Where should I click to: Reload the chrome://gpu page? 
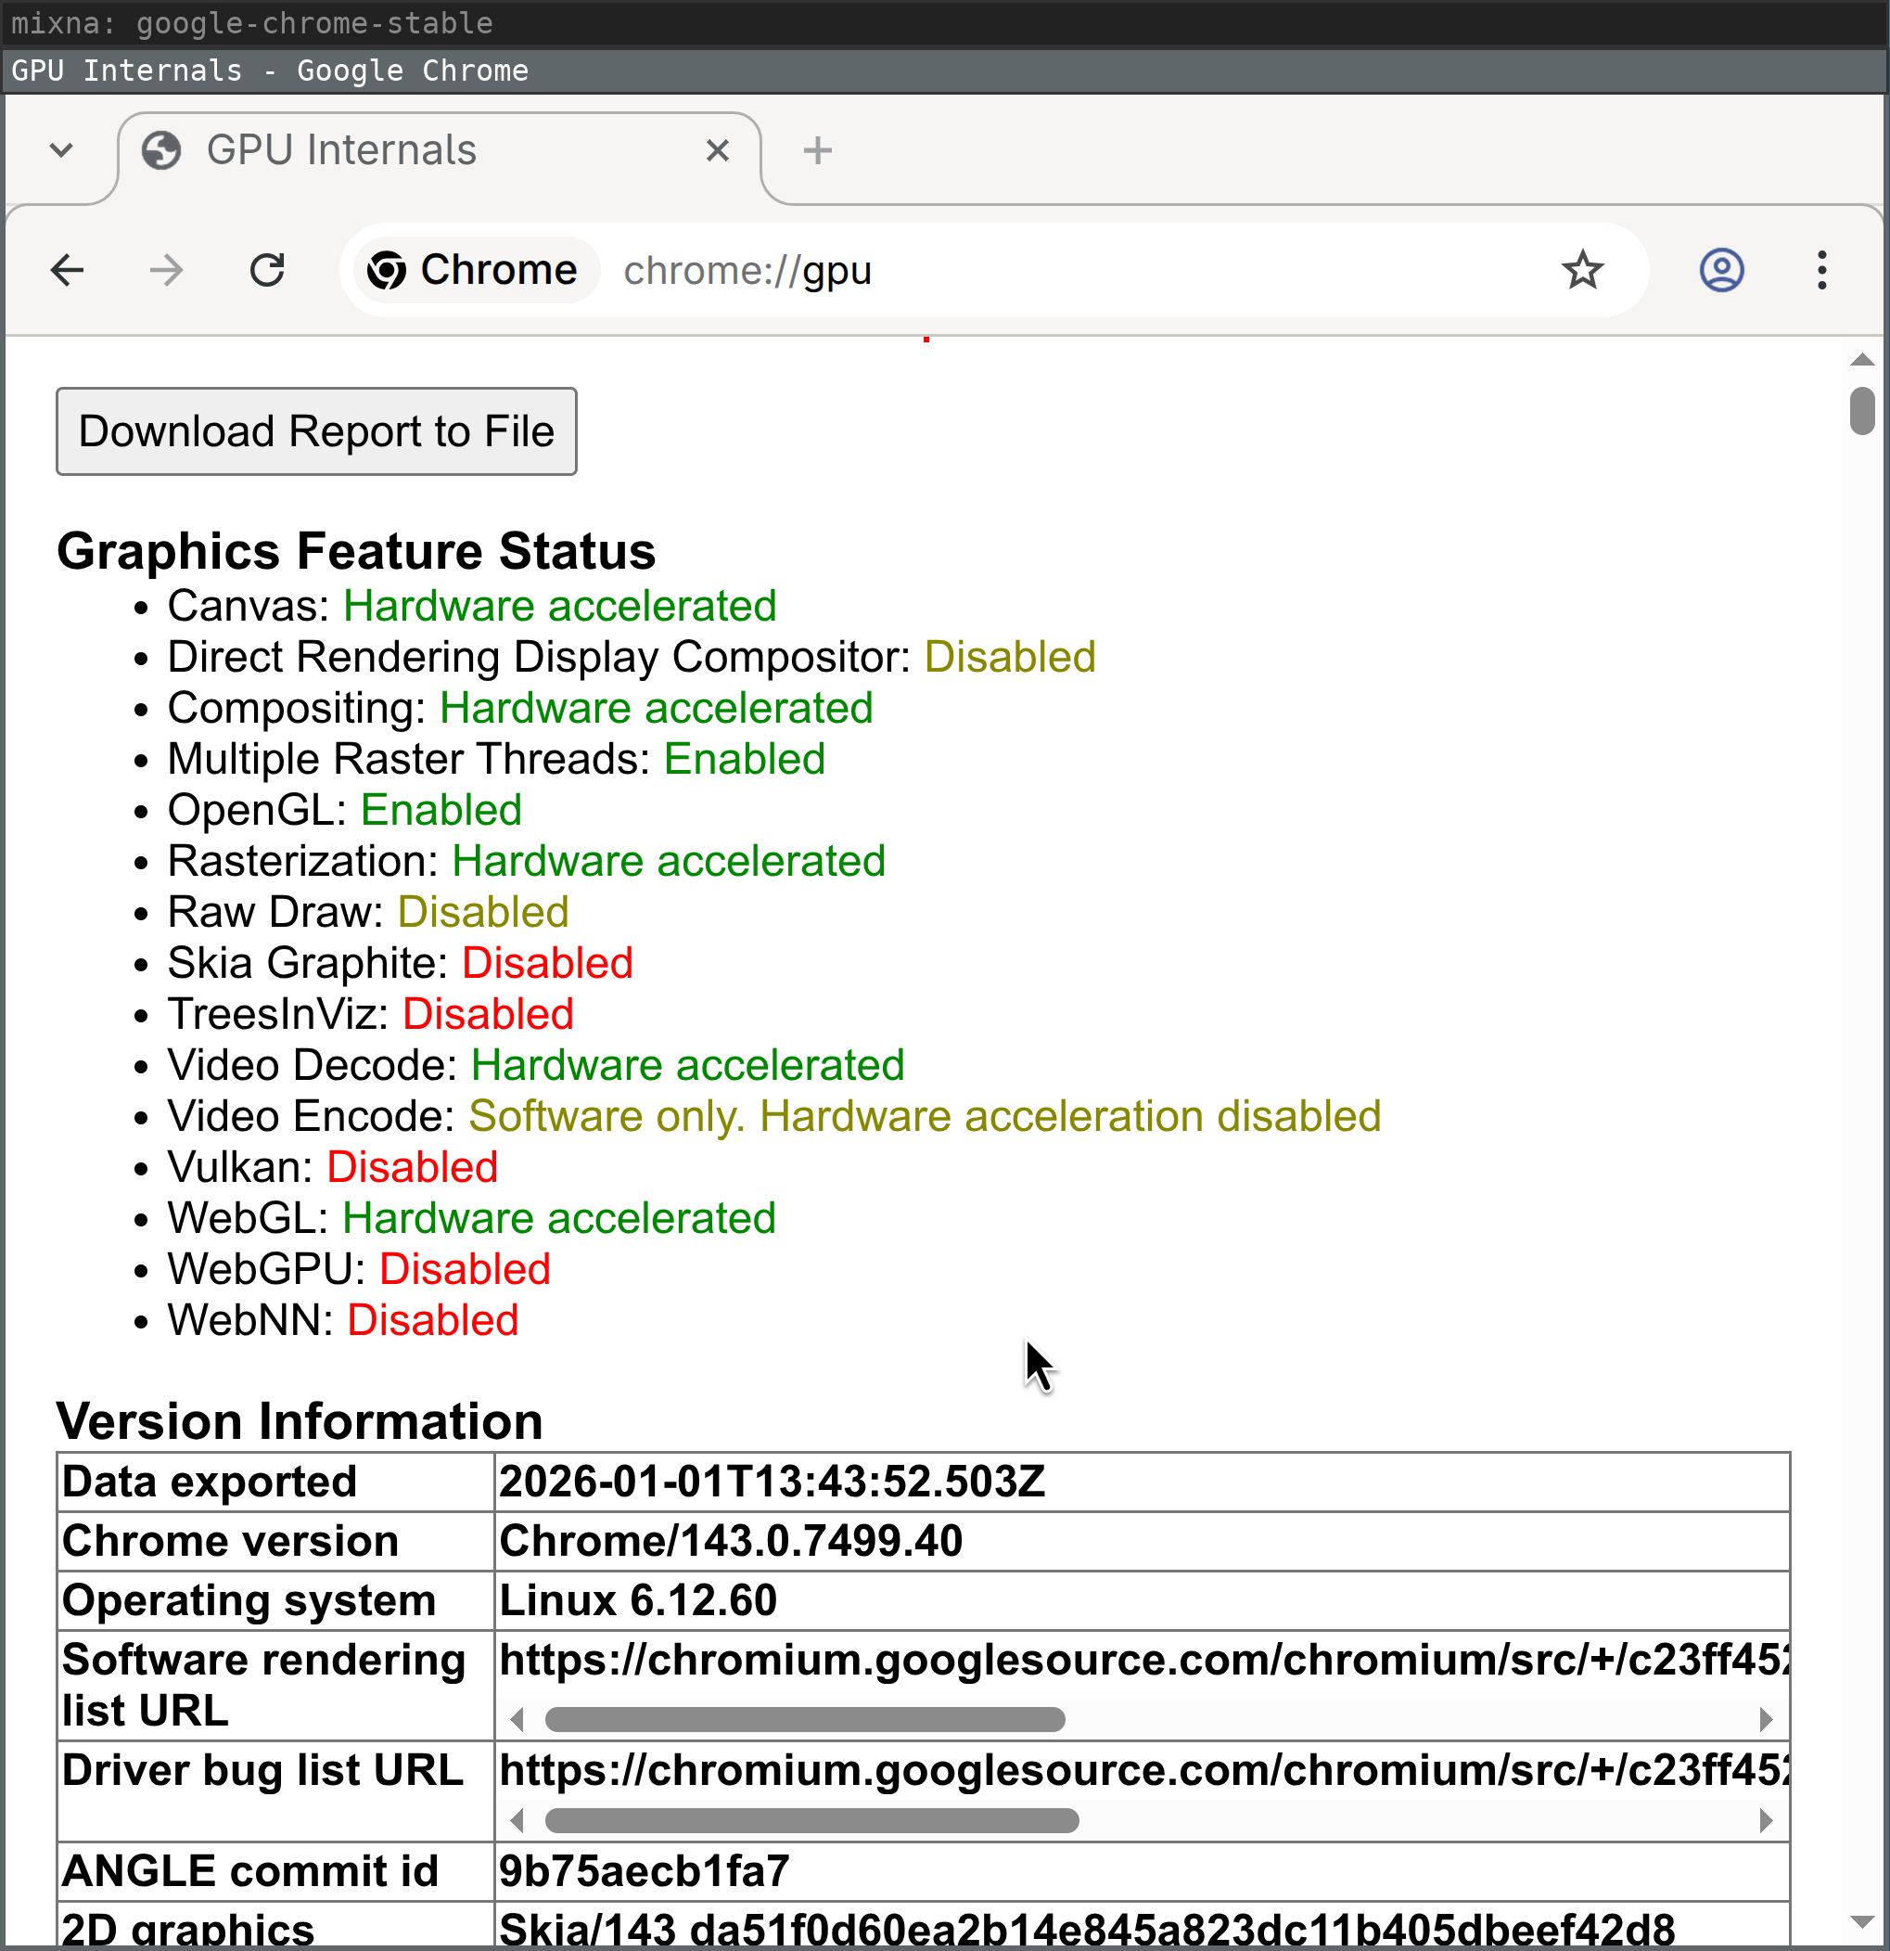click(267, 270)
